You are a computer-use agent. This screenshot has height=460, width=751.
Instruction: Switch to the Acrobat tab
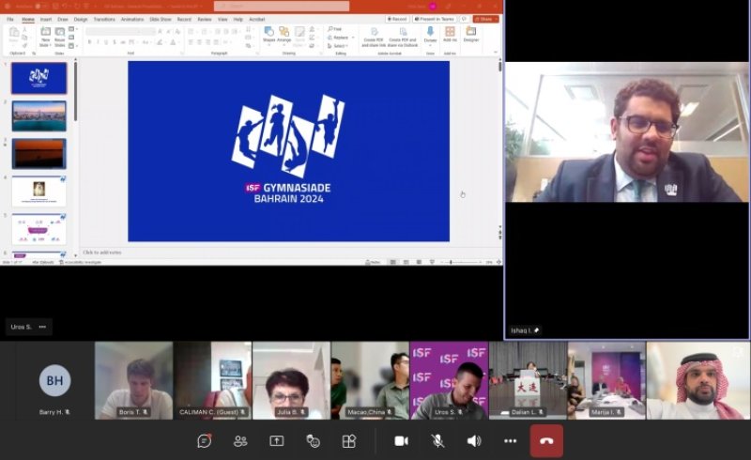click(256, 19)
